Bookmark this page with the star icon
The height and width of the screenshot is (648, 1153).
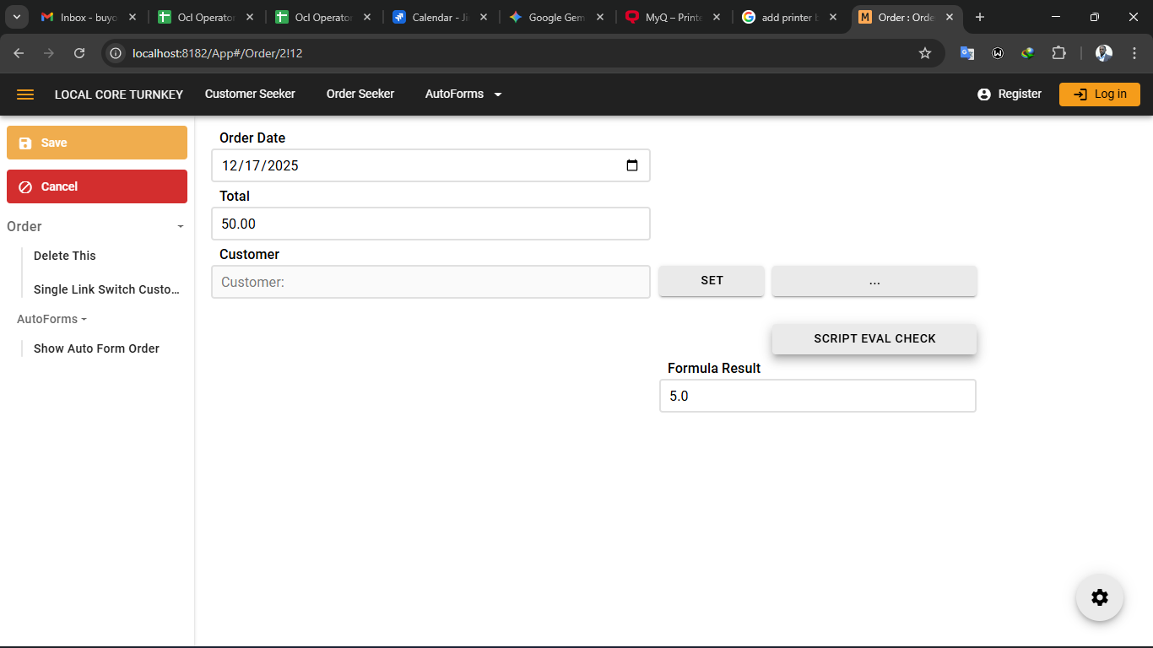(x=924, y=53)
